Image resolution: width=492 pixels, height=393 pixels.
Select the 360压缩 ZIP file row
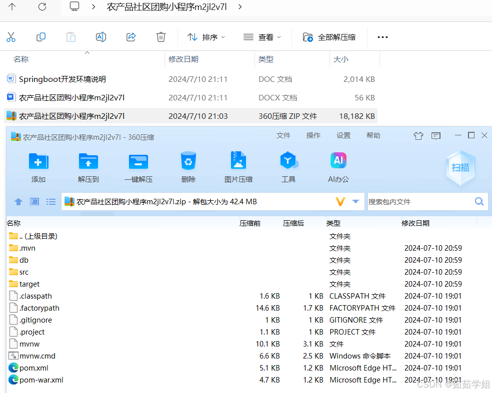click(x=191, y=116)
